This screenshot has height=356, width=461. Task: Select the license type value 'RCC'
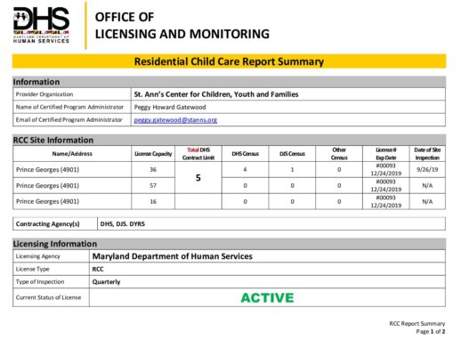click(x=98, y=269)
